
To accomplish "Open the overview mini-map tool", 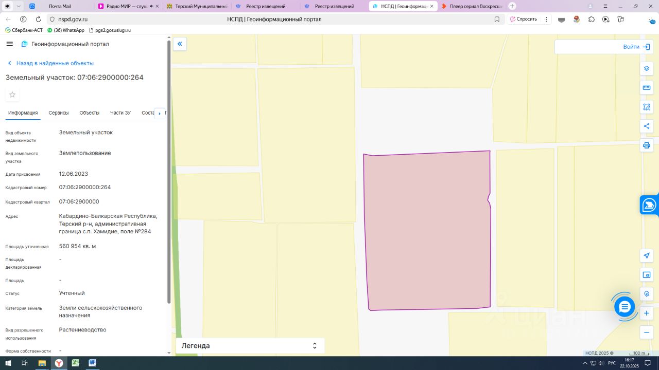I will click(647, 275).
